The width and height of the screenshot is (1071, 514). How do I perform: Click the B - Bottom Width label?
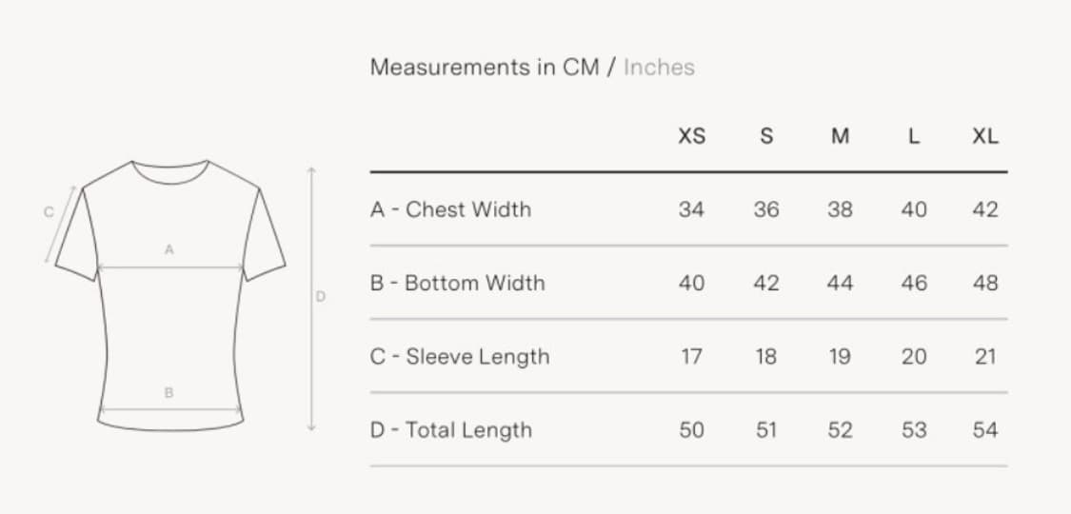[458, 283]
